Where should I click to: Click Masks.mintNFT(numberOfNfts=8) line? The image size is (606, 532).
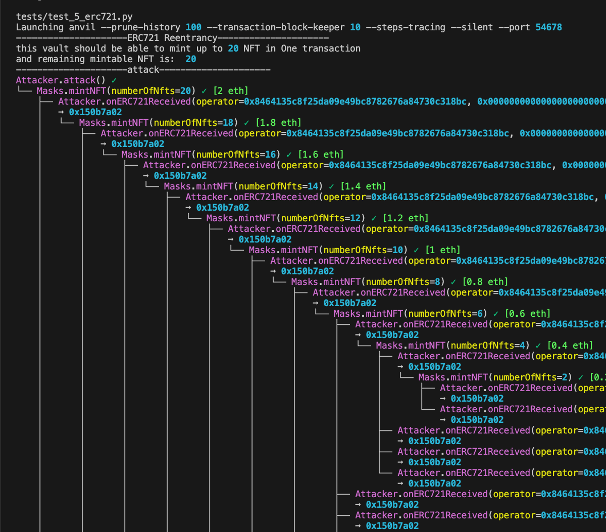(x=399, y=282)
